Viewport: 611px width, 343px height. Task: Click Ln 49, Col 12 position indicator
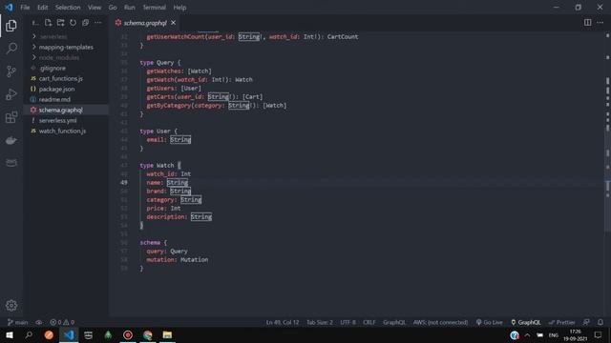[x=283, y=322]
